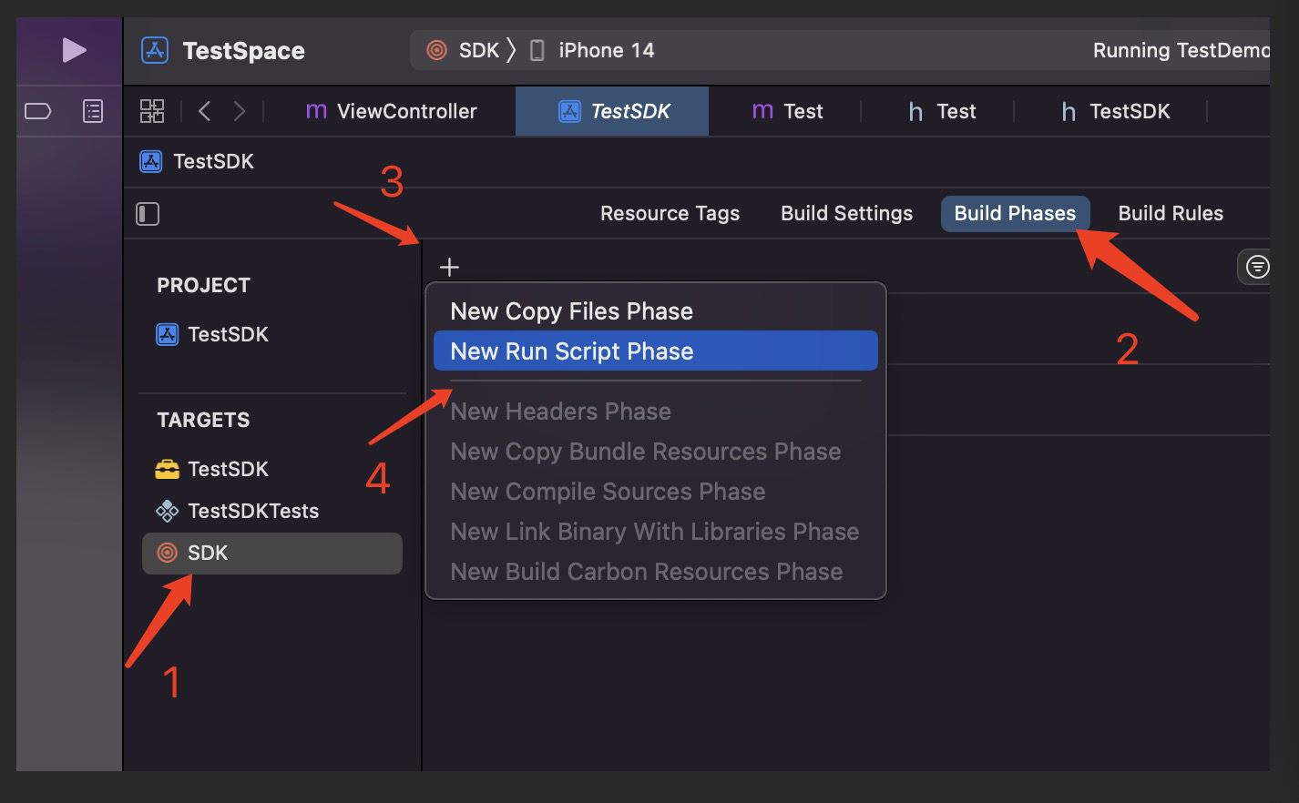Open the h Test header tab
The height and width of the screenshot is (803, 1299).
942,111
